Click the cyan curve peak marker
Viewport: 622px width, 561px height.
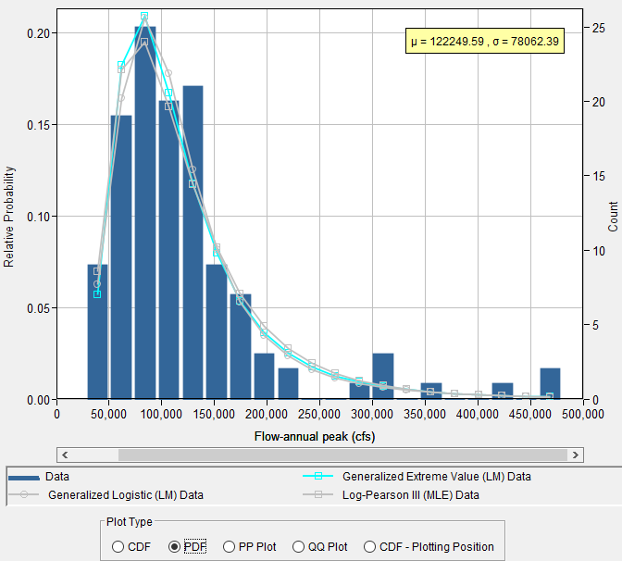pyautogui.click(x=144, y=16)
